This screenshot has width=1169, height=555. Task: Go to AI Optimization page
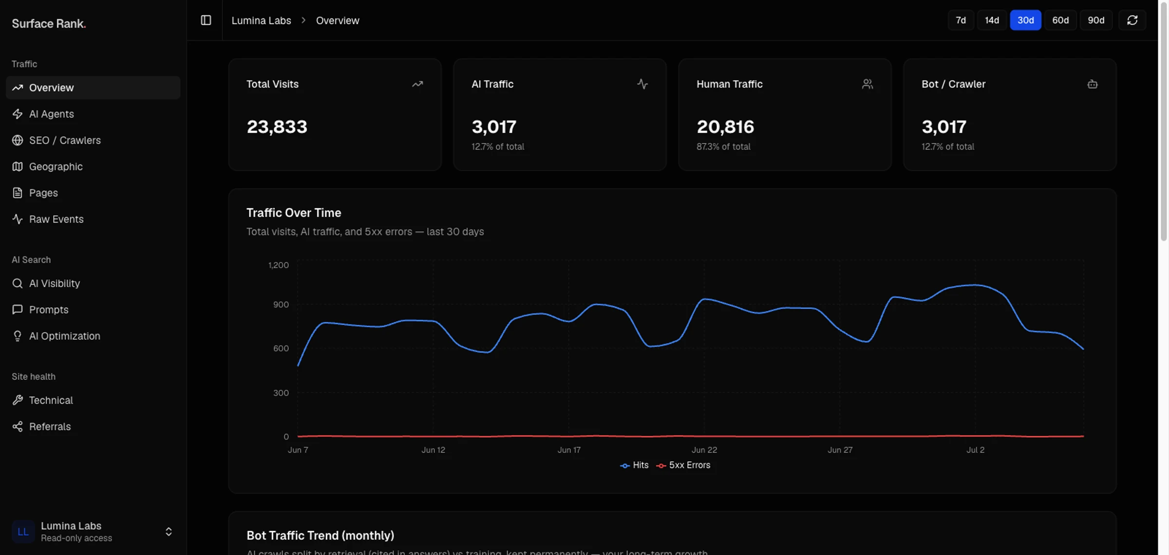click(x=93, y=336)
